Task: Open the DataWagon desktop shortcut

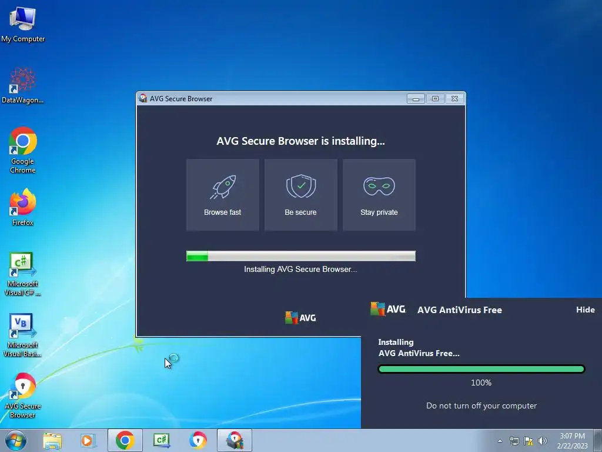Action: 23,85
